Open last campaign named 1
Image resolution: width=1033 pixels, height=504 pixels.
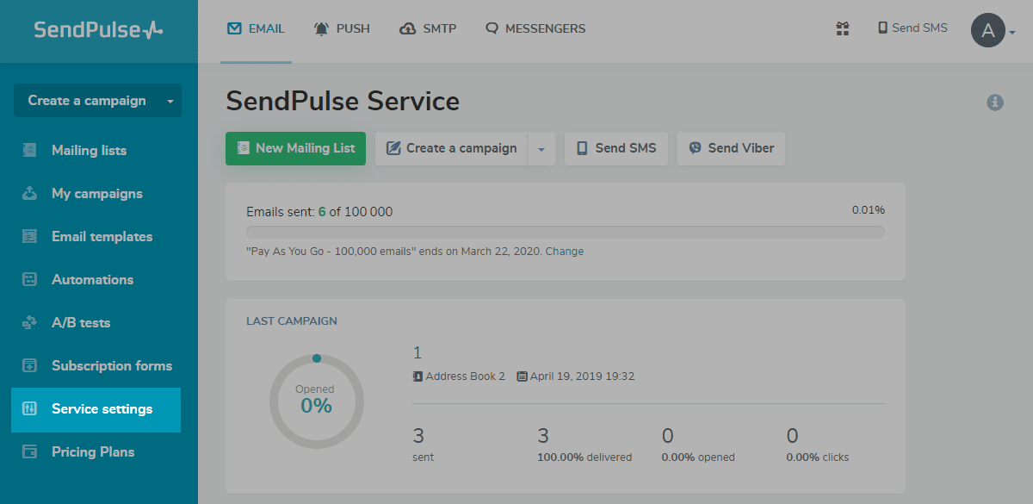coord(418,352)
